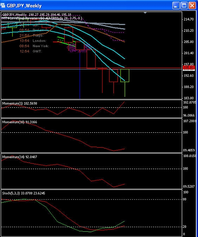Click the 107.2001 Momentum(10) scale value
198x237 pixels.
(x=190, y=121)
